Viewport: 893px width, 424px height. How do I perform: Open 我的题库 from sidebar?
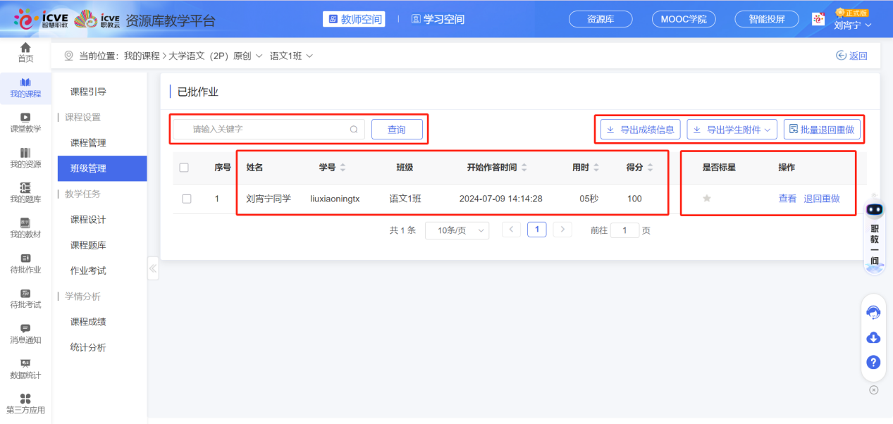[25, 194]
